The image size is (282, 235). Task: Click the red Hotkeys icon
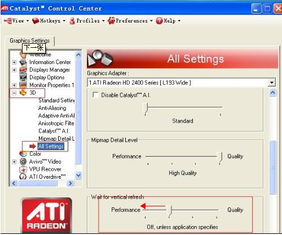click(x=36, y=21)
